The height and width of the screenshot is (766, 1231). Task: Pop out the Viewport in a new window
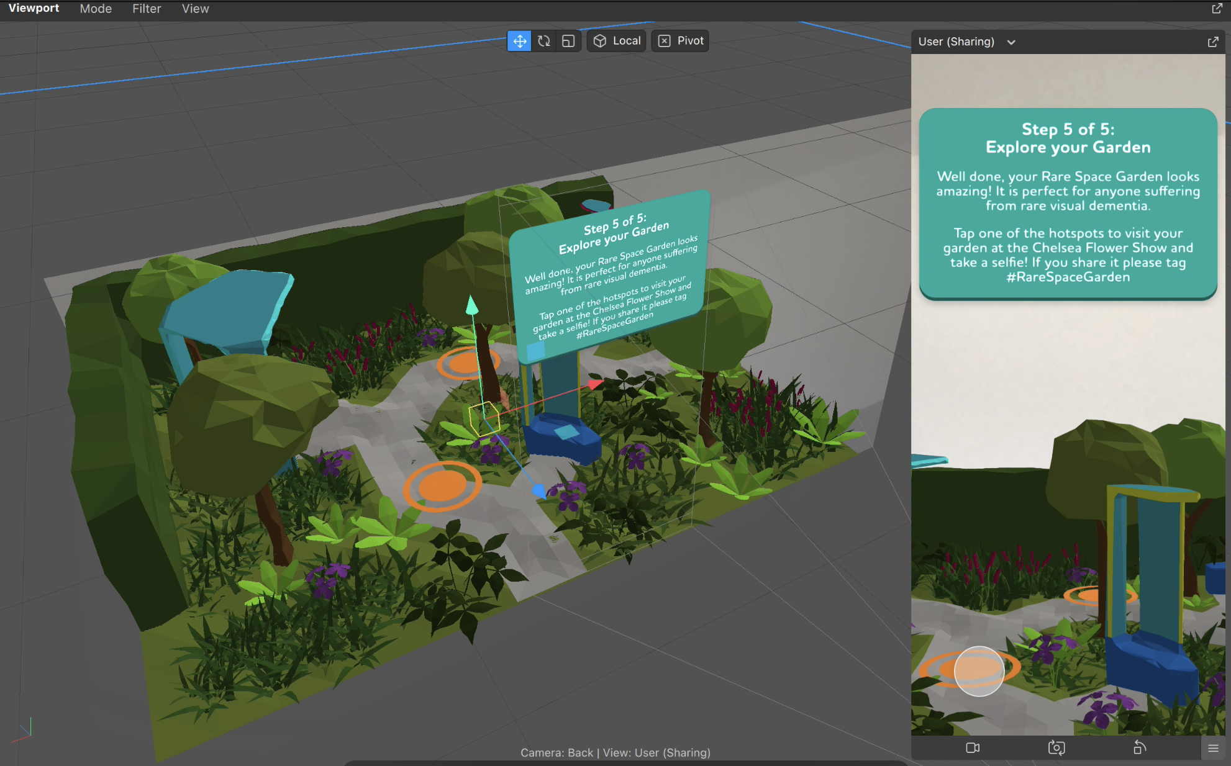(1217, 9)
